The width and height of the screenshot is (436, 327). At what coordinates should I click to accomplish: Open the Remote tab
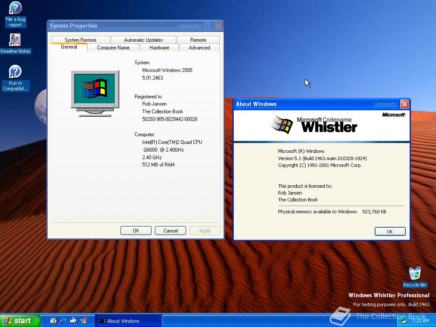pos(198,40)
